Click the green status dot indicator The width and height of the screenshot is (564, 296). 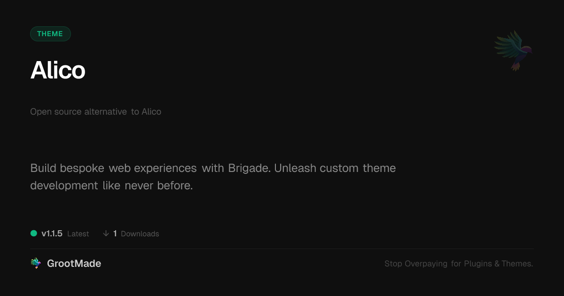[34, 234]
